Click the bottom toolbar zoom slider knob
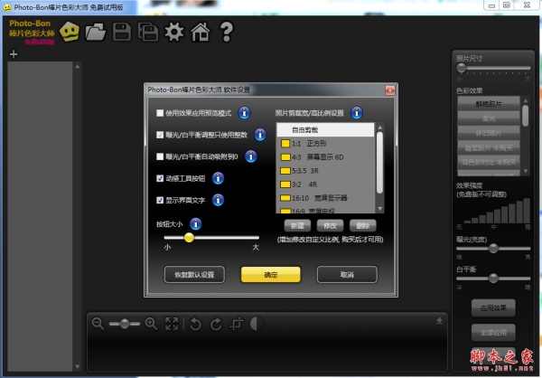The width and height of the screenshot is (542, 378). pyautogui.click(x=125, y=324)
